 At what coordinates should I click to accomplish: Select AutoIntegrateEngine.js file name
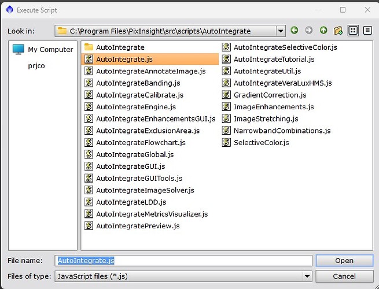(136, 107)
